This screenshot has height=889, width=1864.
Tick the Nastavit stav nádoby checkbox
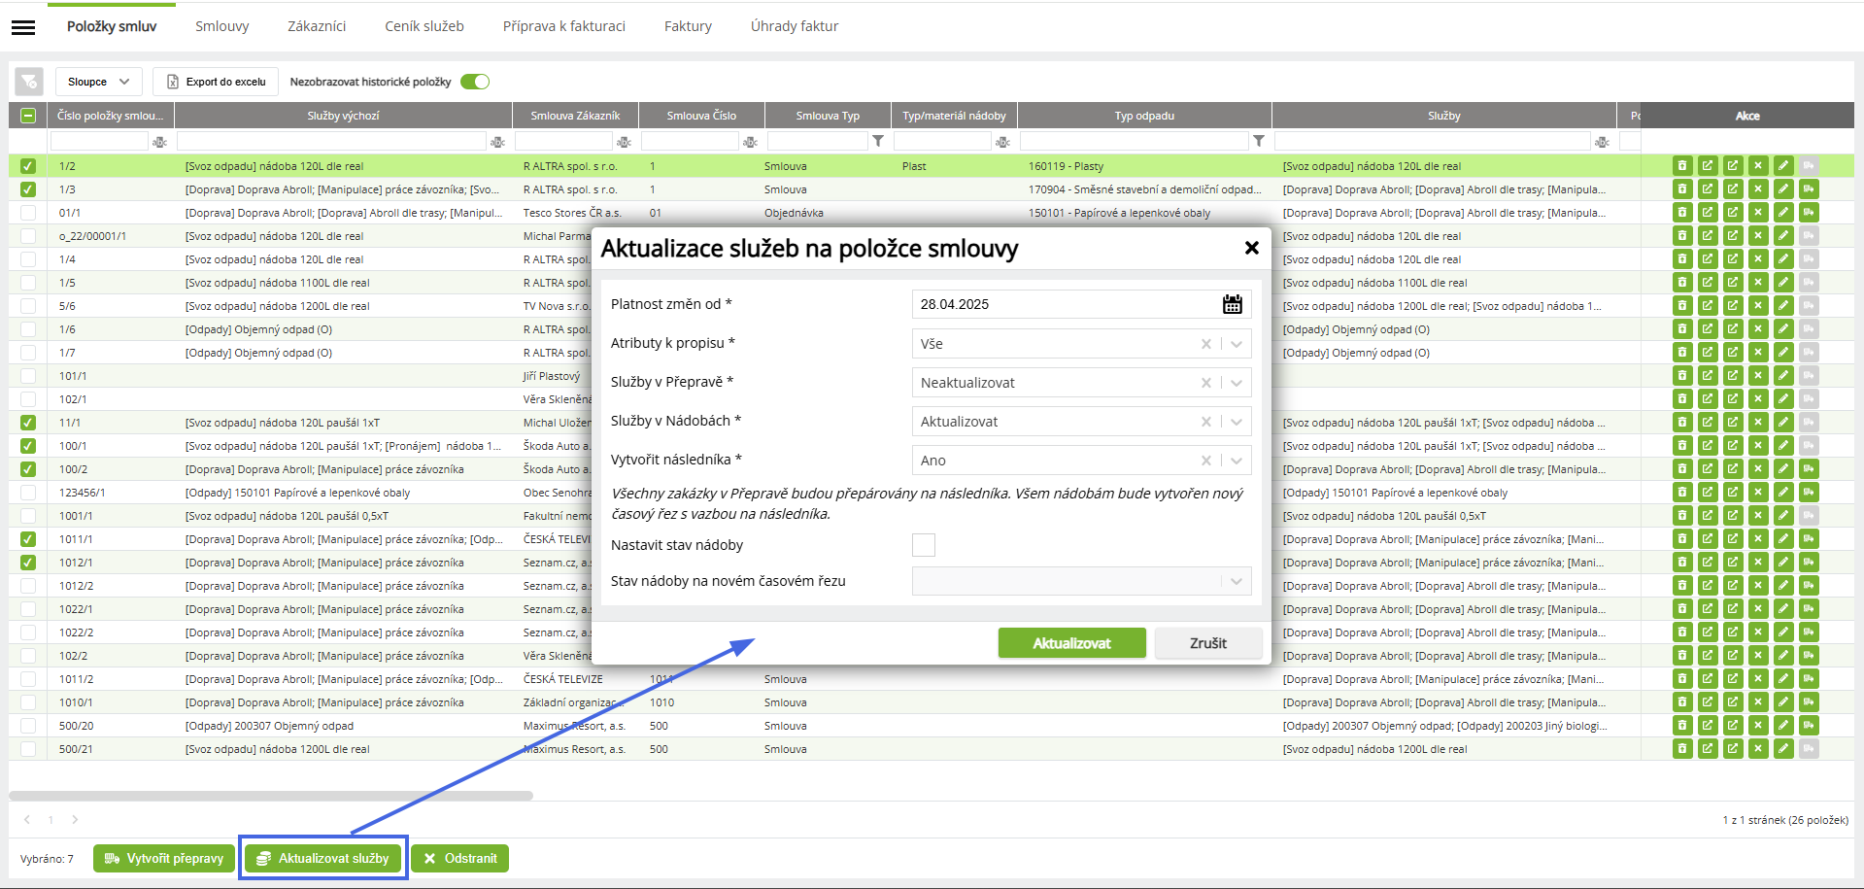tap(924, 545)
